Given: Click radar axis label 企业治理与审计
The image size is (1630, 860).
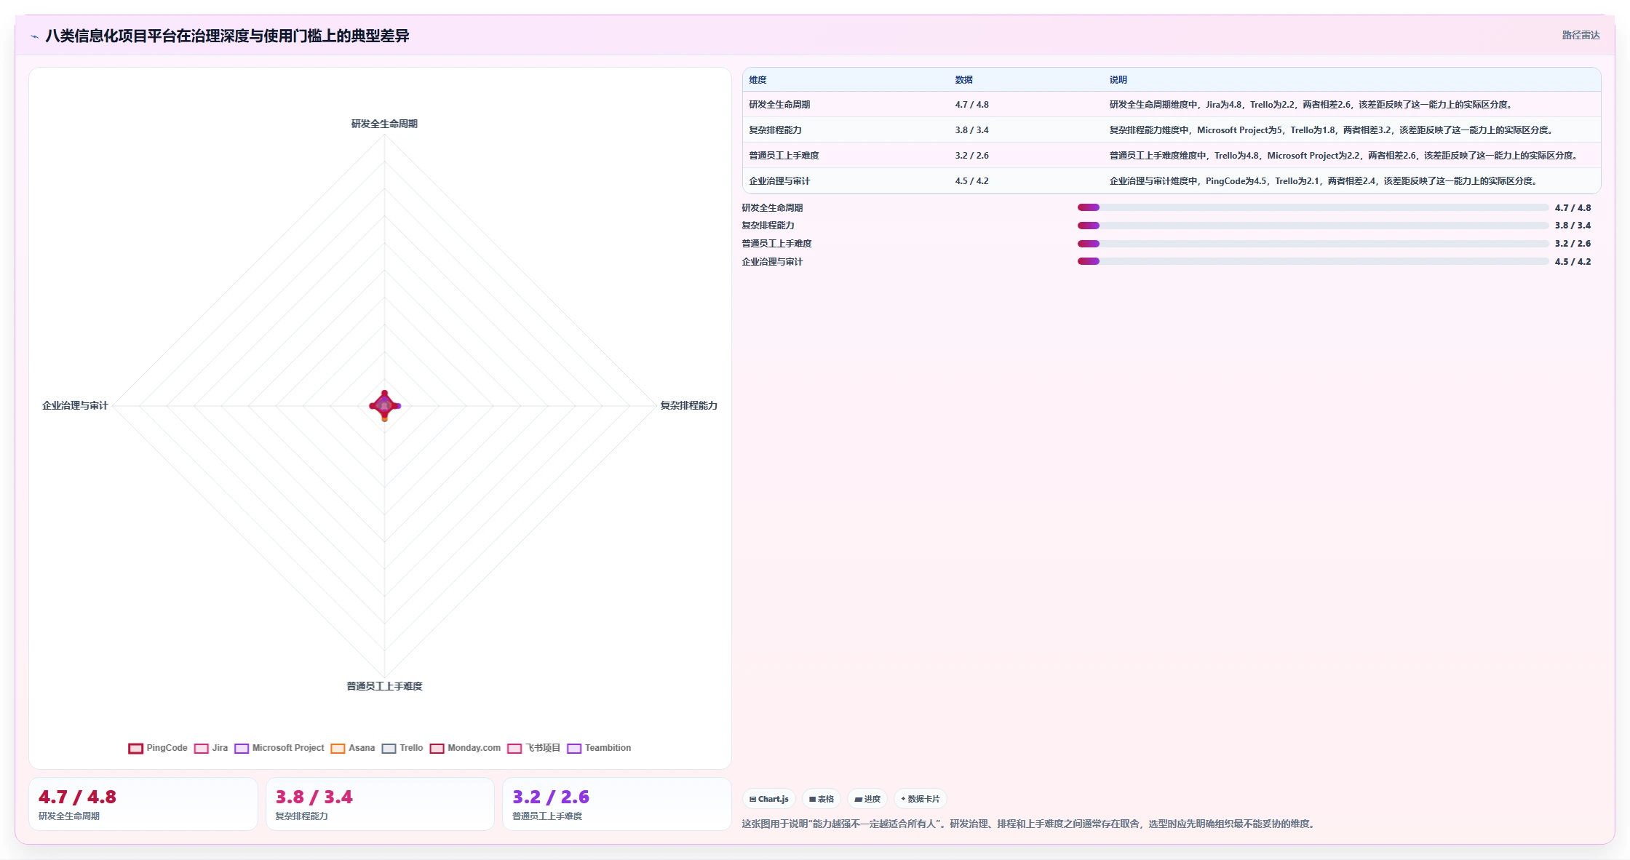Looking at the screenshot, I should pos(75,405).
